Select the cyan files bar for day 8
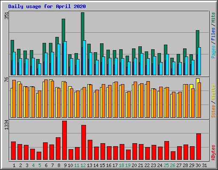218x170 pixels. (59, 59)
